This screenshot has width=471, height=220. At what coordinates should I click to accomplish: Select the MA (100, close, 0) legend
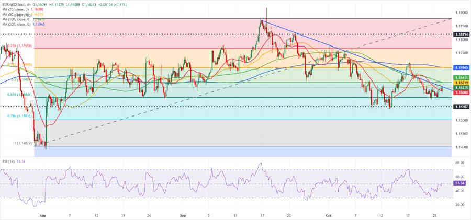(16, 19)
